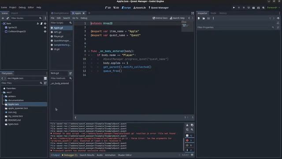Clear the Output log with the broom icon

pos(187,125)
